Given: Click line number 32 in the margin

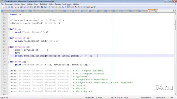Looking at the screenshot, I should click(4, 71).
